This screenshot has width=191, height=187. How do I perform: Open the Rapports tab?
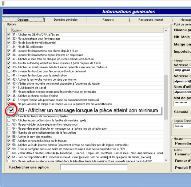tap(108, 20)
